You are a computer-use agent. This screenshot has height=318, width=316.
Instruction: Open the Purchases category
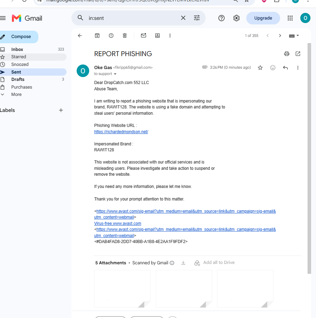click(x=33, y=87)
